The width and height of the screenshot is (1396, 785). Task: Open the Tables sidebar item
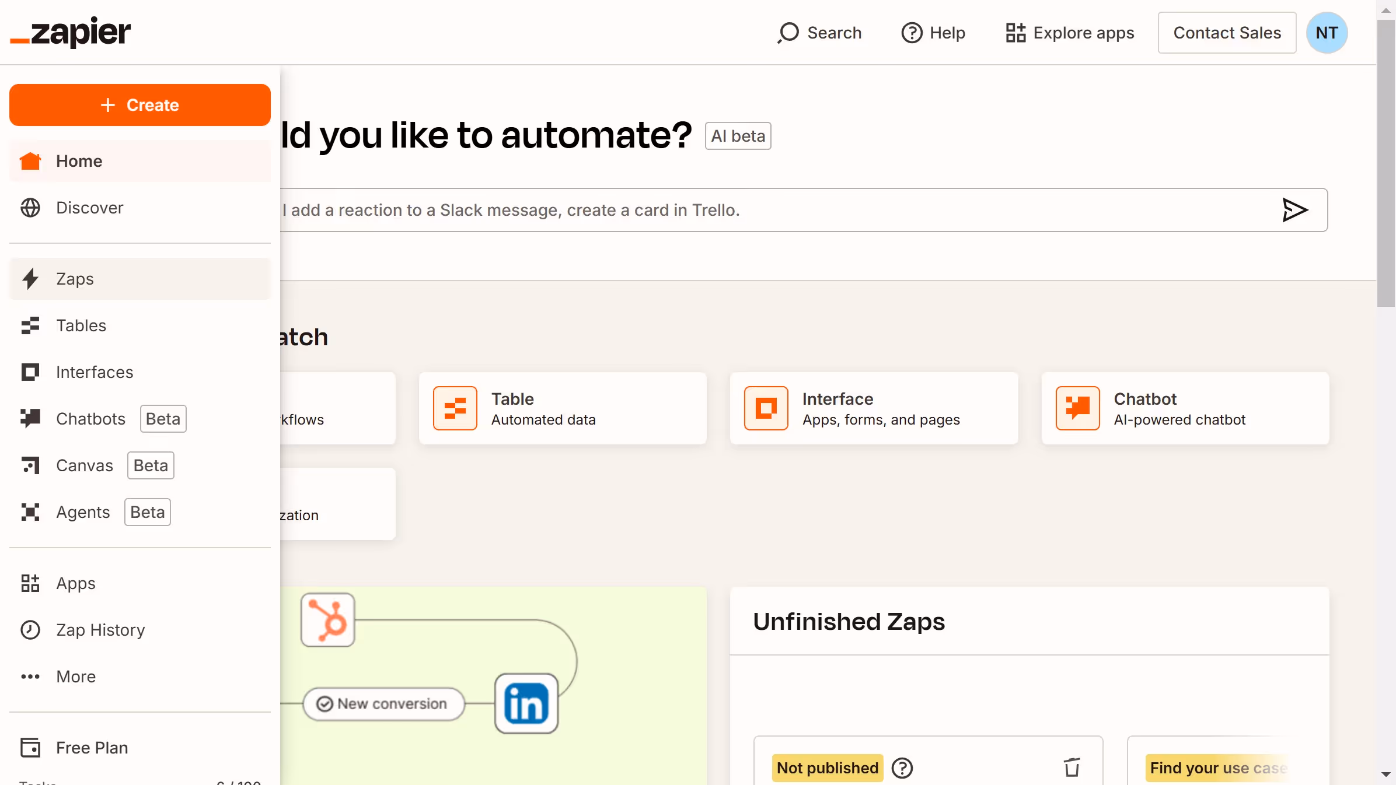pos(81,325)
